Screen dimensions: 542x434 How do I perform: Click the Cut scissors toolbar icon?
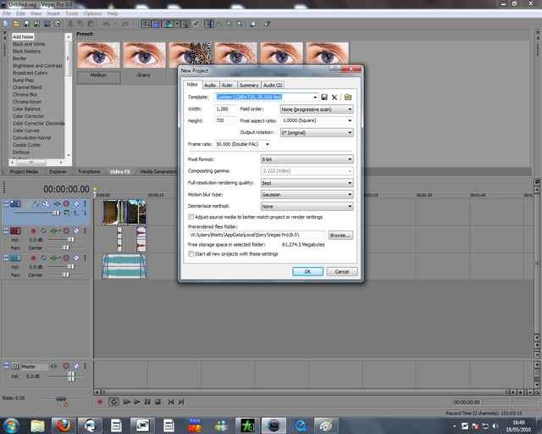[x=70, y=24]
